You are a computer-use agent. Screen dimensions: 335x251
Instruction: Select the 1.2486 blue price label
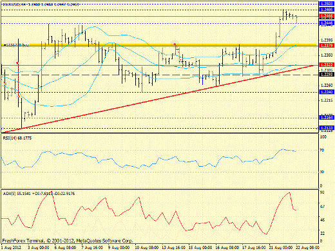327,10
